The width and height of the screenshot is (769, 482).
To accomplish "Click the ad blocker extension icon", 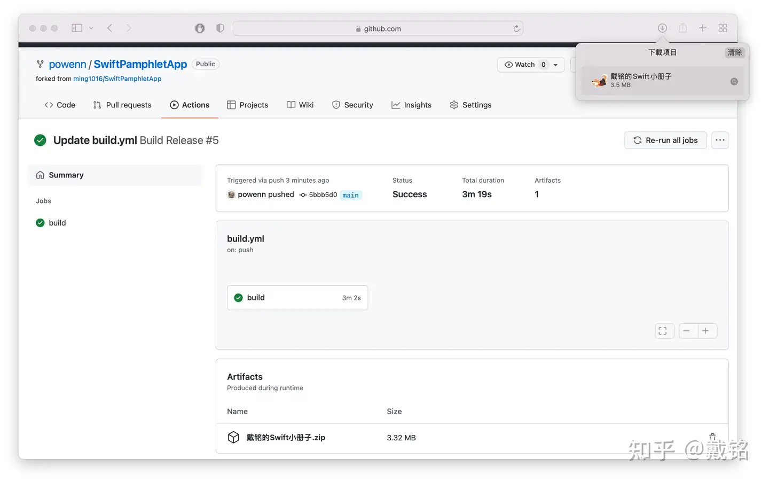I will tap(200, 28).
